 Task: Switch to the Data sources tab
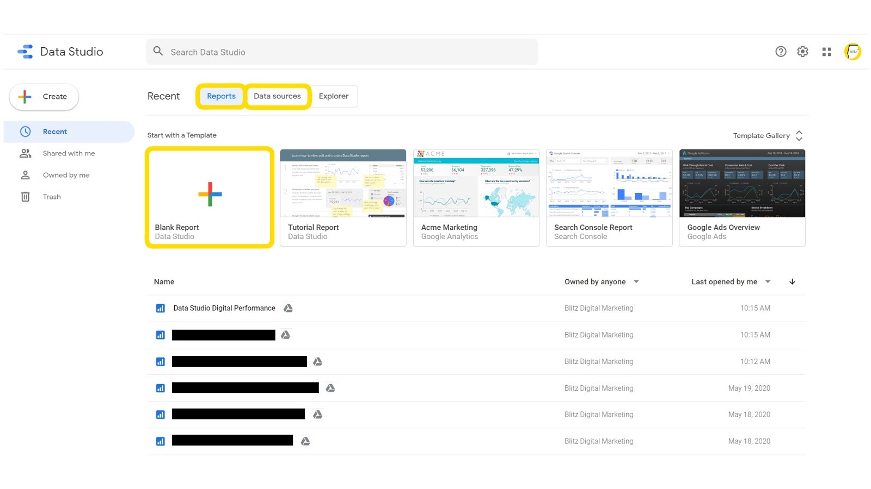(x=277, y=96)
